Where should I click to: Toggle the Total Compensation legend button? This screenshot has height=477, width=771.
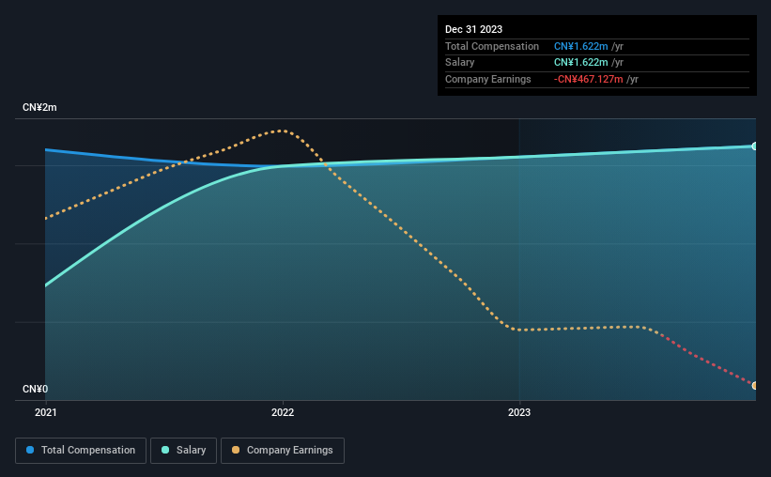click(81, 451)
